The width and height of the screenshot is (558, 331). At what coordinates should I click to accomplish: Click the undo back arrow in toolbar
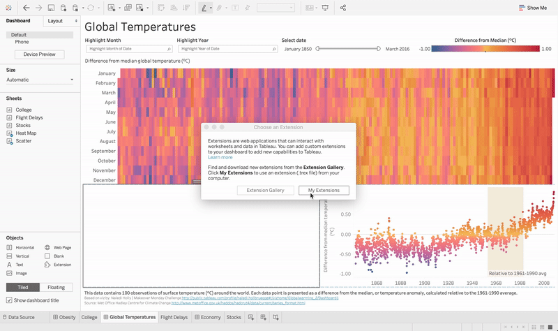coord(26,8)
